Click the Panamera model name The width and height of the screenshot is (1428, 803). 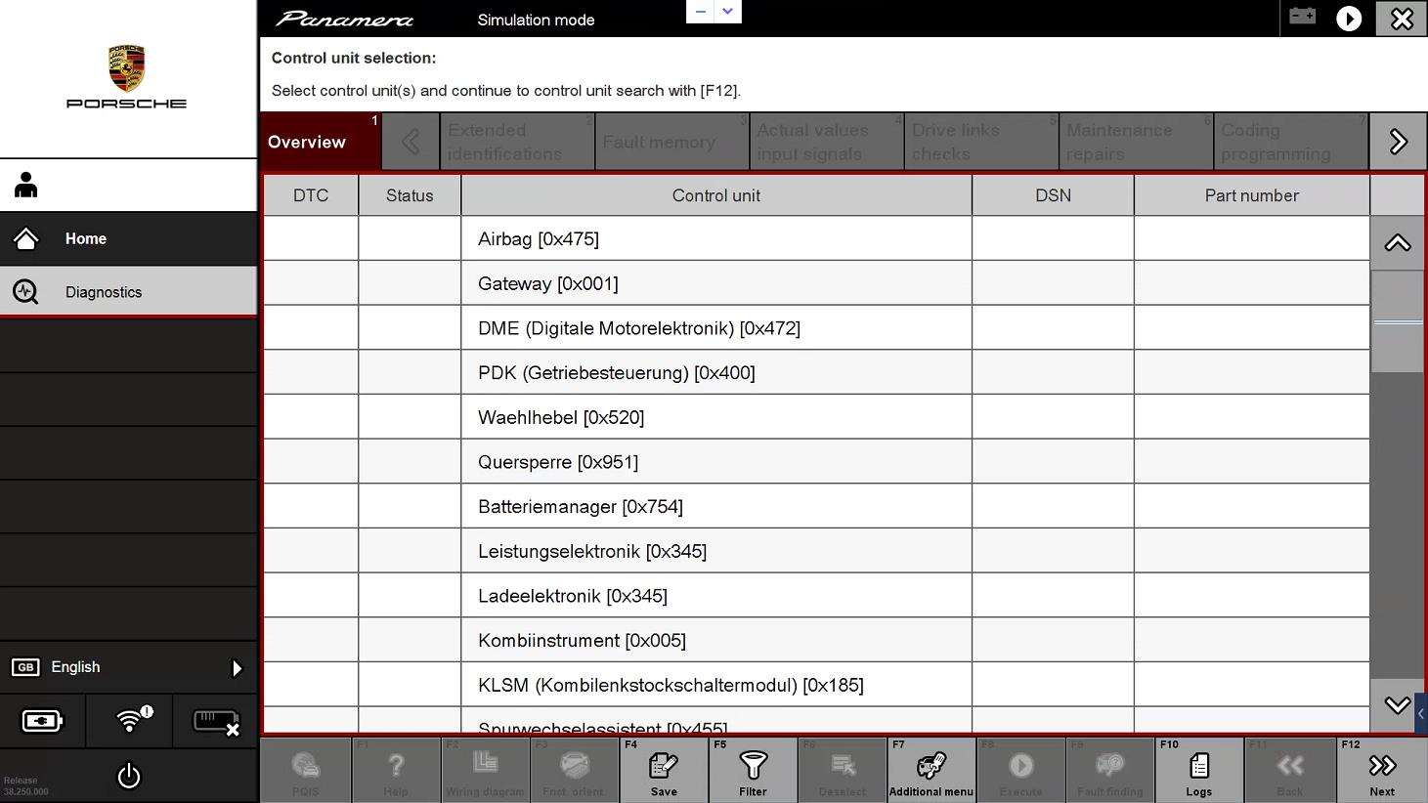point(344,20)
